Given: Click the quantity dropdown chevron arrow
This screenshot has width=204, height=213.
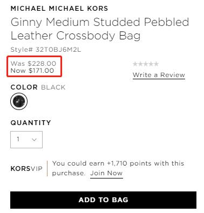Looking at the screenshot, I should coord(34,140).
